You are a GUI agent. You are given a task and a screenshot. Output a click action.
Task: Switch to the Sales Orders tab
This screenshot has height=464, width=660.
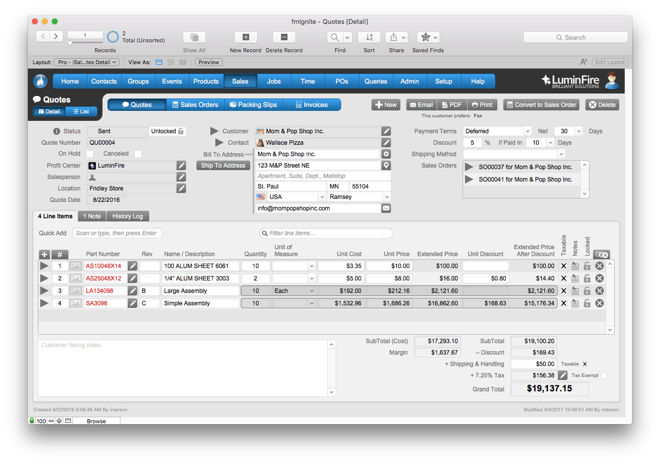pyautogui.click(x=195, y=104)
